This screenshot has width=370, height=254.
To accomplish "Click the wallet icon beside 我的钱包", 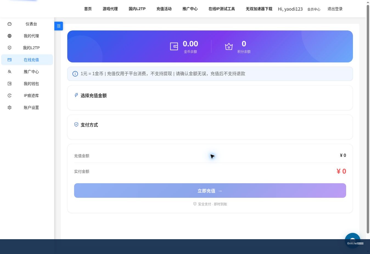I will pos(10,84).
